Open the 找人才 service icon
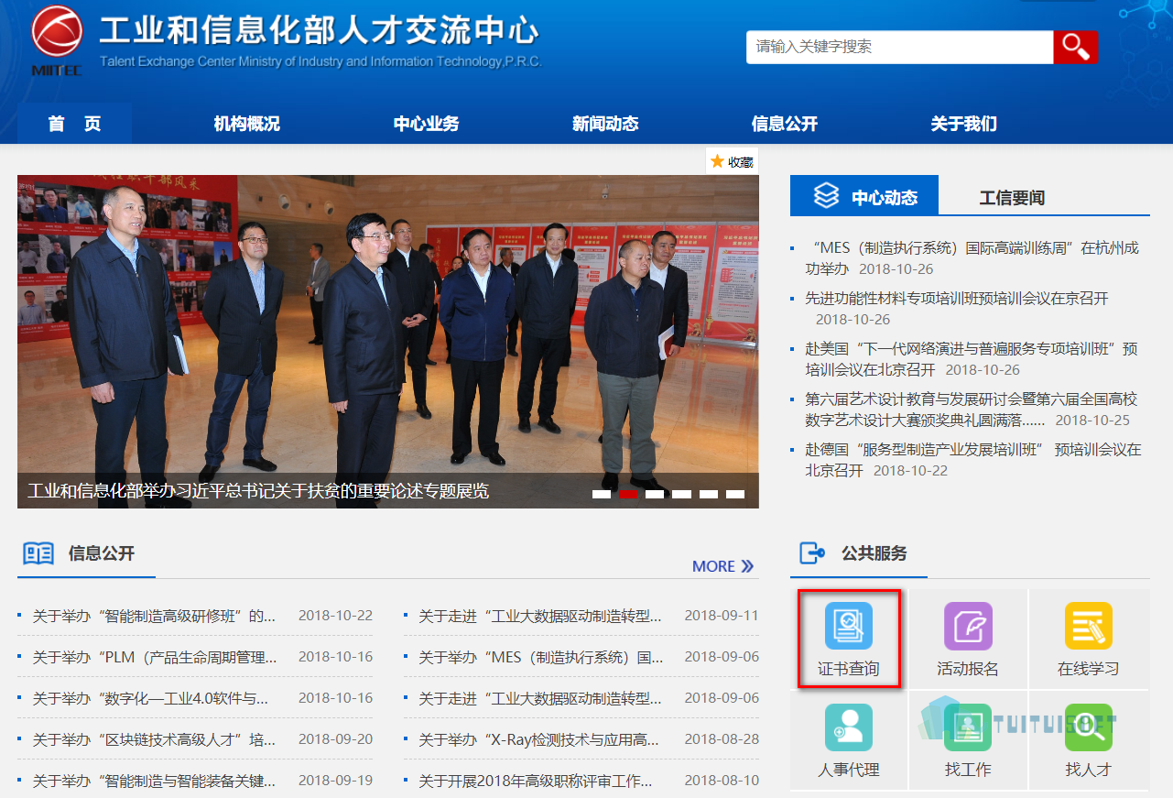Image resolution: width=1173 pixels, height=798 pixels. pos(1089,727)
